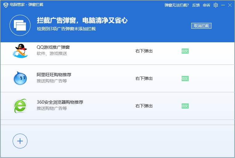This screenshot has height=158, width=235.
Task: Click the 反馈 feedback link
Action: [196, 5]
